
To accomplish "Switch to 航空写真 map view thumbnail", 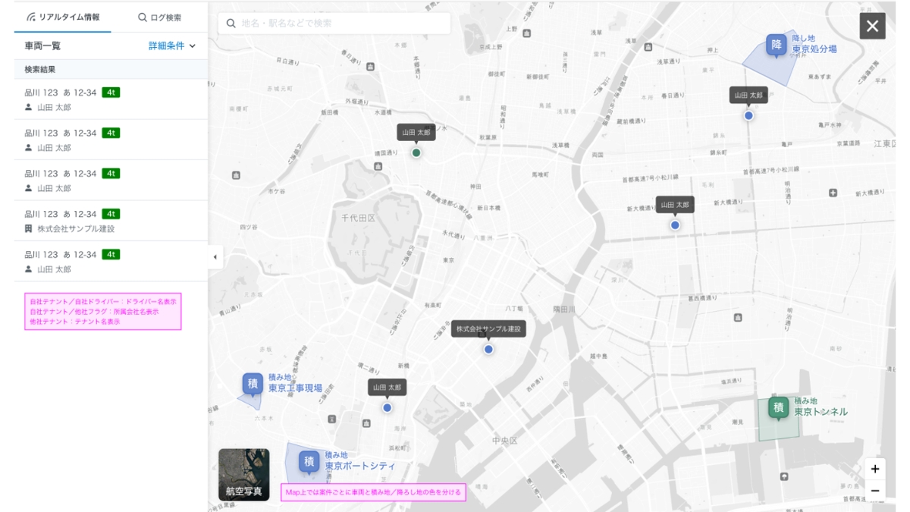I will [x=243, y=474].
